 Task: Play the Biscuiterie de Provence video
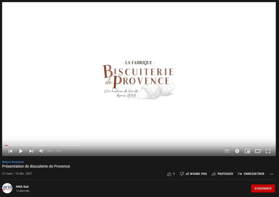point(21,151)
